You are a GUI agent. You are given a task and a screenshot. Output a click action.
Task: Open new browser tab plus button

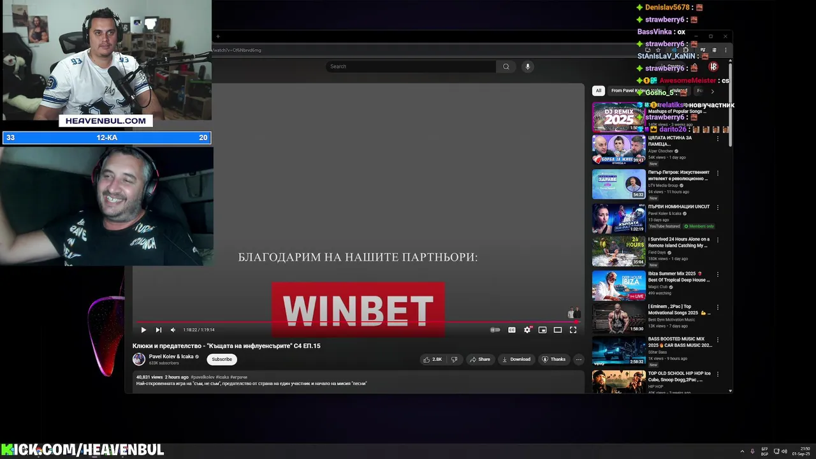coord(217,36)
